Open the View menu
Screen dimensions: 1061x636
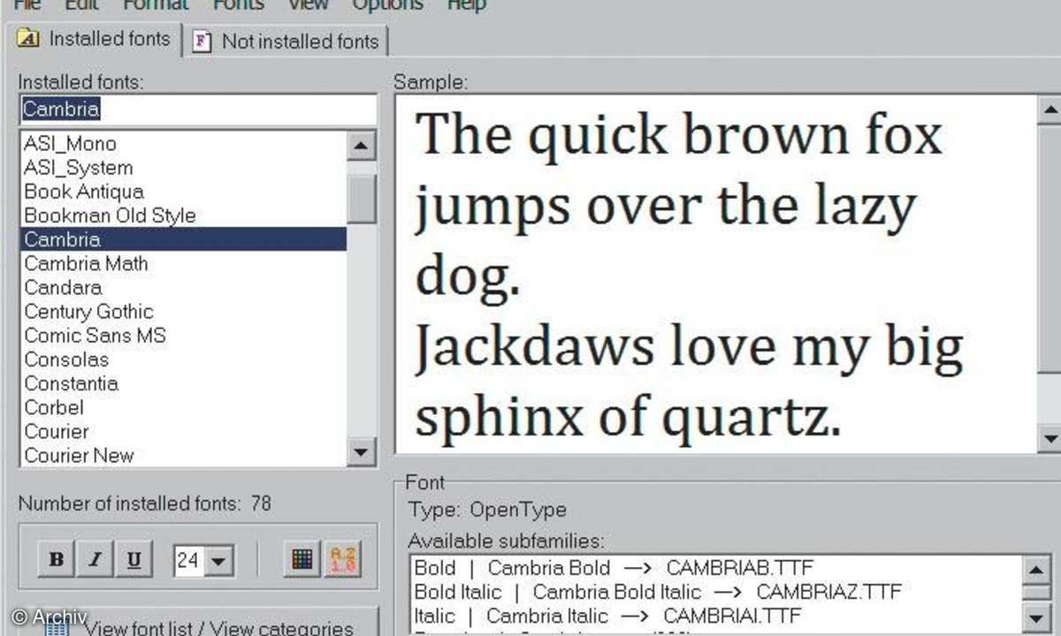point(308,4)
